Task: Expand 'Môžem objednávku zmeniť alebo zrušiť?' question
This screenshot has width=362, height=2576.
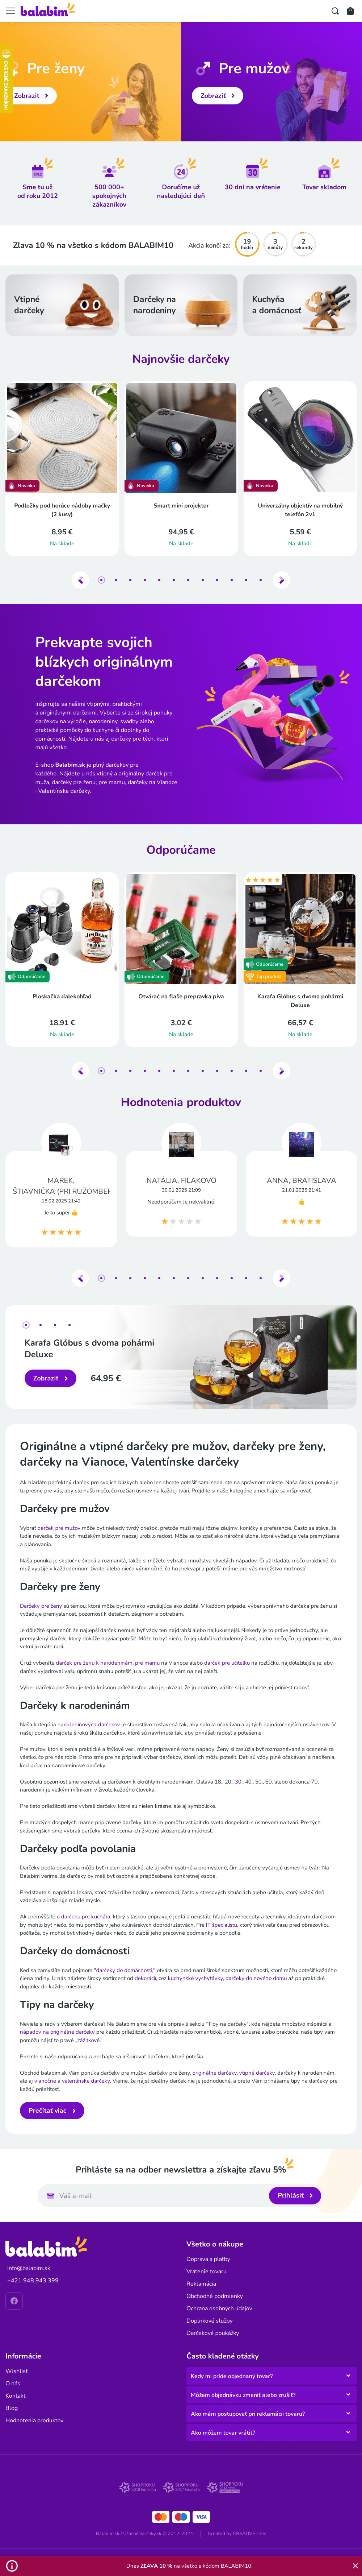Action: tap(270, 2395)
